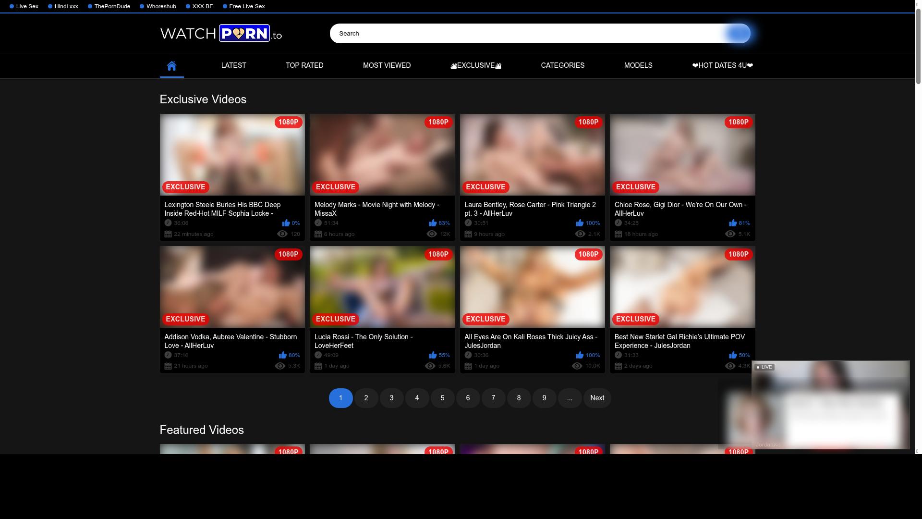Click the eye views icon under Lucia Rossi video
922x519 pixels.
[430, 366]
